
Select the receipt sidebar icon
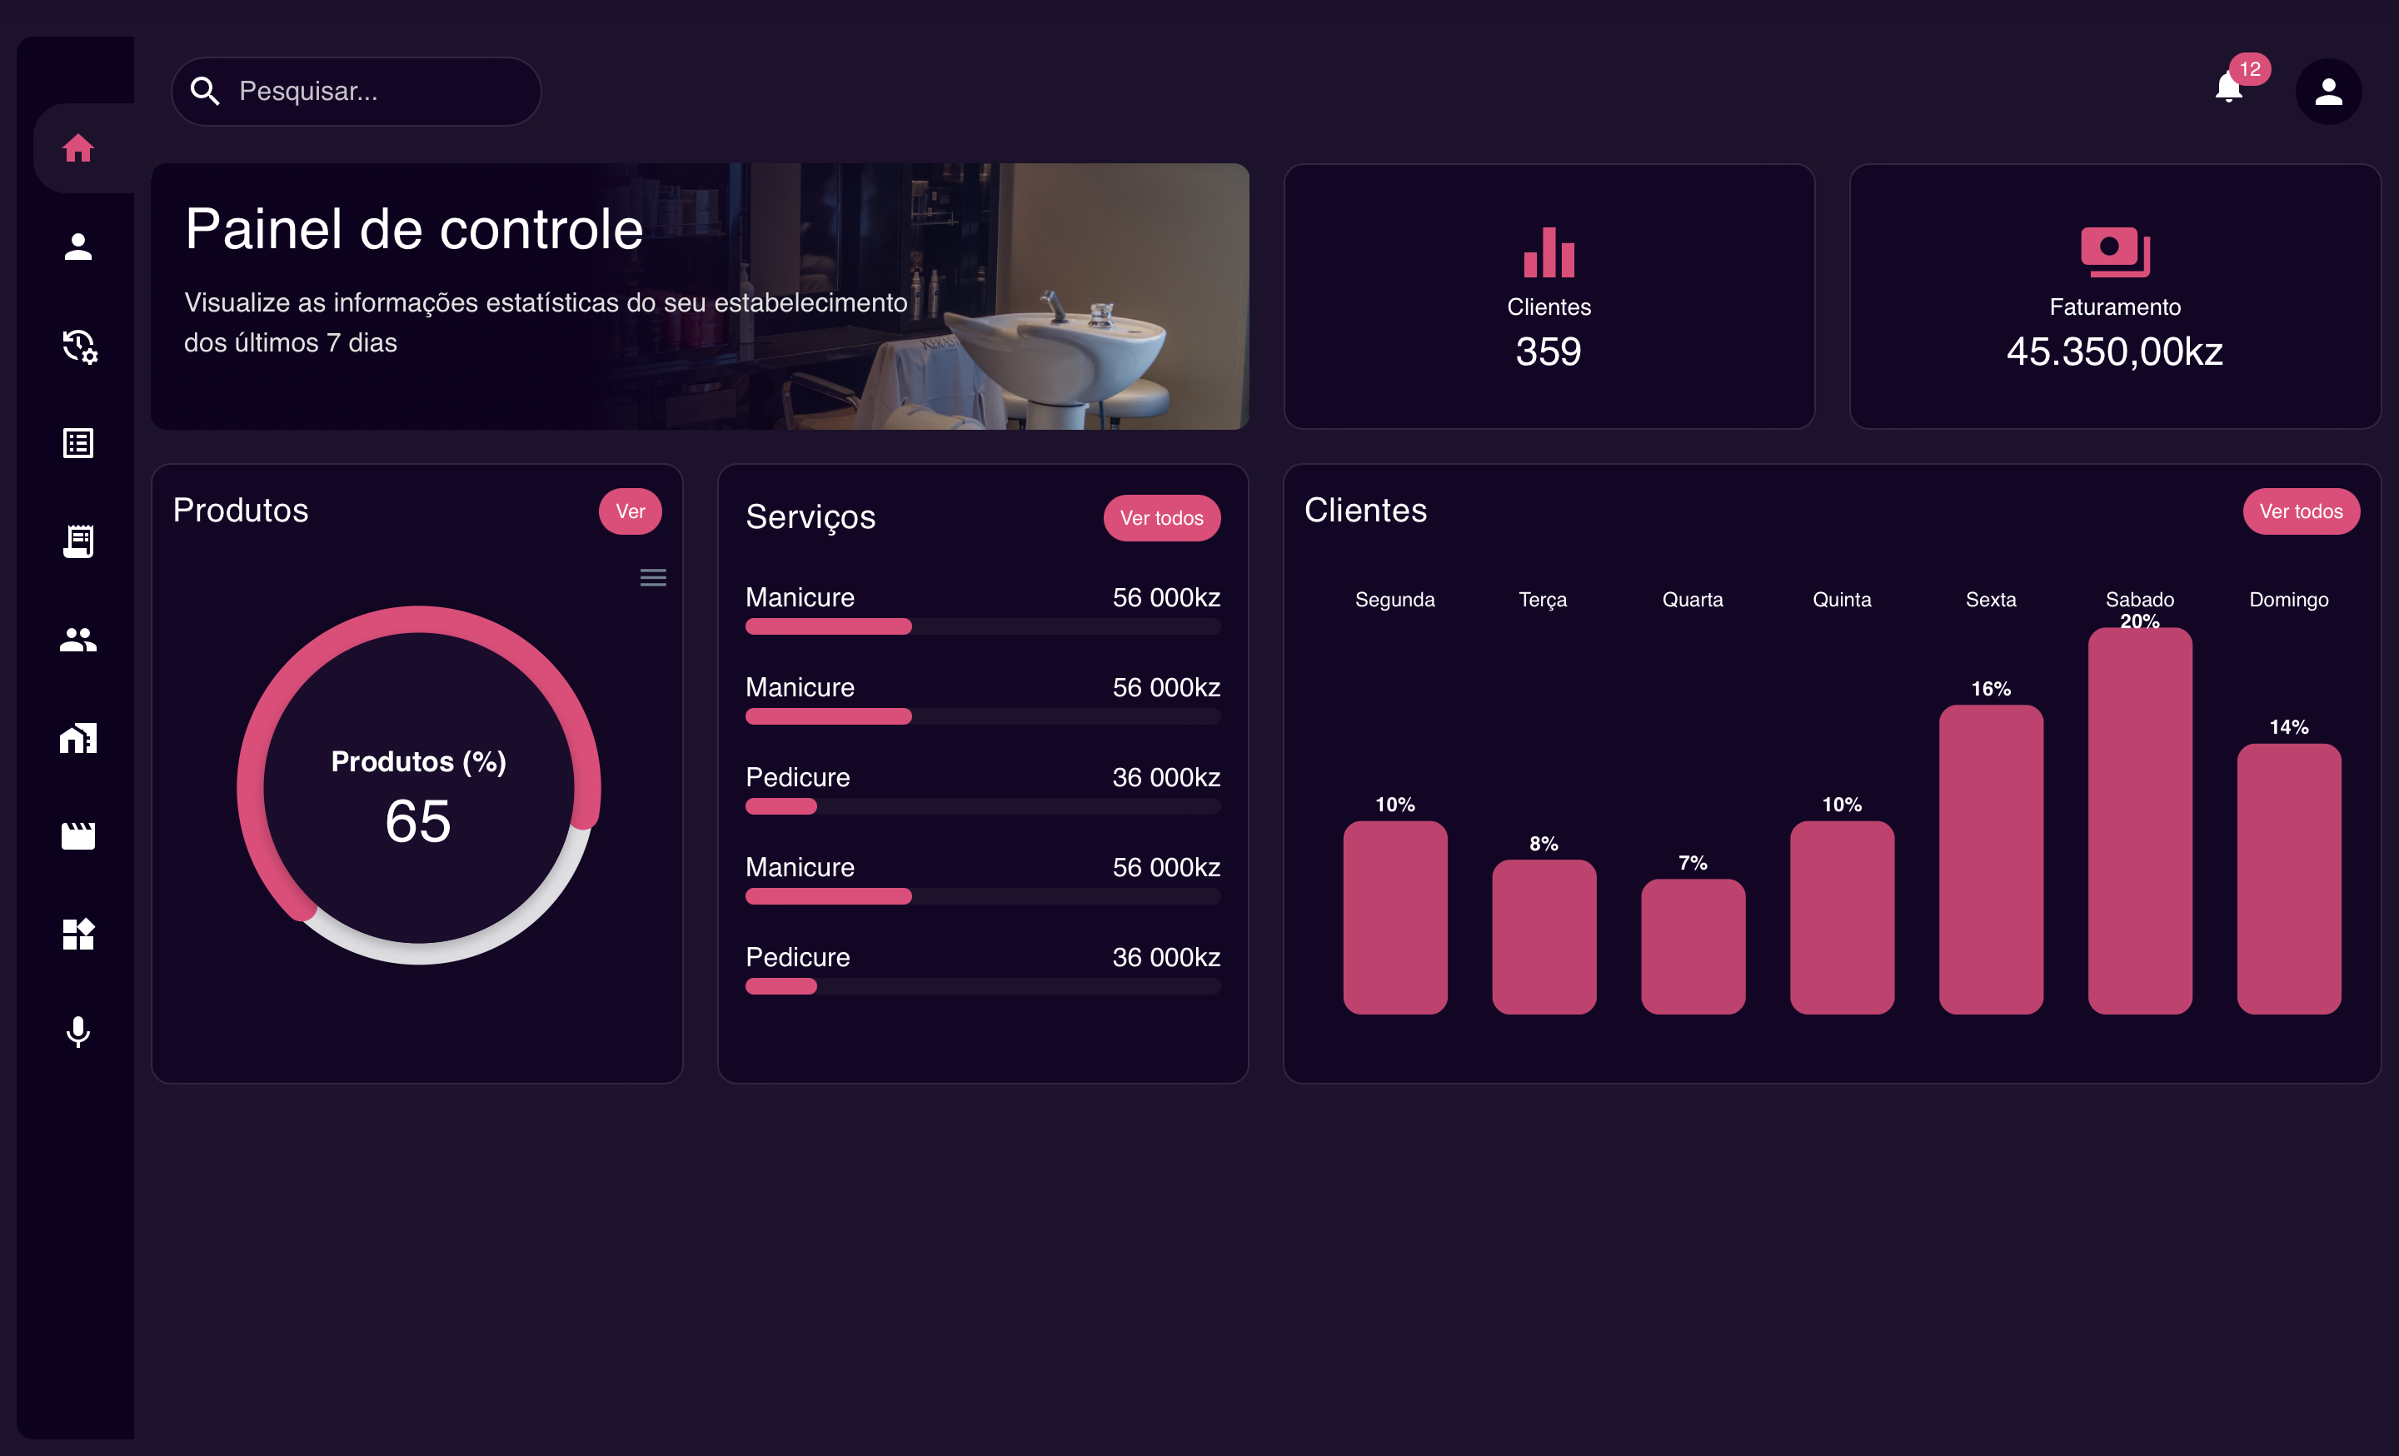pyautogui.click(x=78, y=541)
